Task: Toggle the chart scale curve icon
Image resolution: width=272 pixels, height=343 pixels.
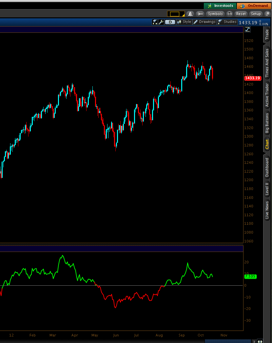Action: click(247, 29)
